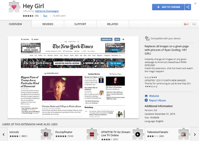The image size is (199, 141).
Task: Show next related extensions with right arrow
Action: tap(195, 134)
